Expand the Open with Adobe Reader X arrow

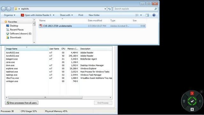pyautogui.click(x=54, y=15)
